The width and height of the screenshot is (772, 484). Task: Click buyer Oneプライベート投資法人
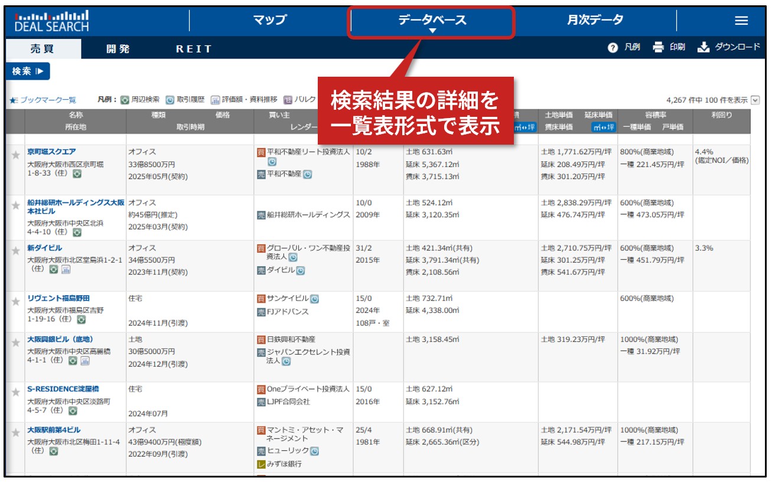[308, 390]
